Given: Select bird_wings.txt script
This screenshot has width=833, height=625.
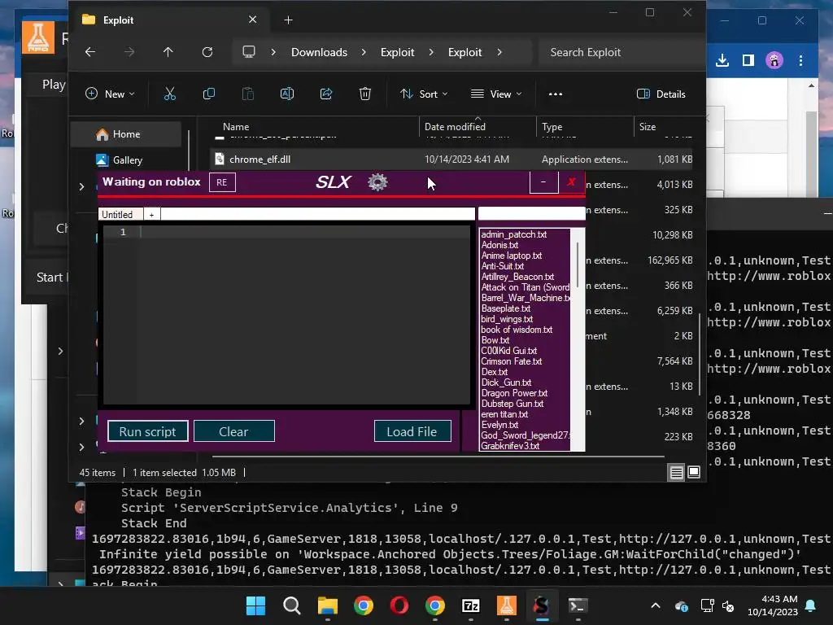Looking at the screenshot, I should click(x=507, y=319).
